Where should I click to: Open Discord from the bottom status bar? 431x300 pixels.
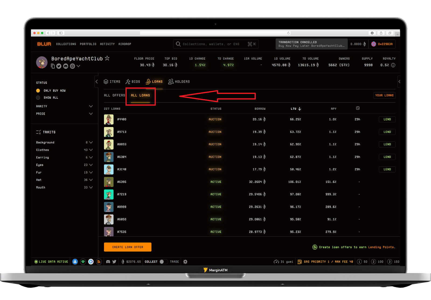(108, 262)
